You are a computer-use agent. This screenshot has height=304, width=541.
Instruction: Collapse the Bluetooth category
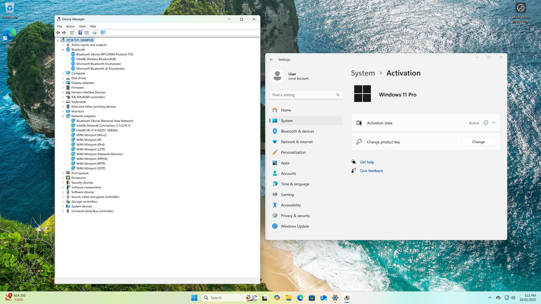(63, 50)
